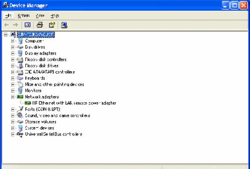Viewport: 250px width, 169px height.
Task: Click the Device Manager title bar icon
Action: 5,5
